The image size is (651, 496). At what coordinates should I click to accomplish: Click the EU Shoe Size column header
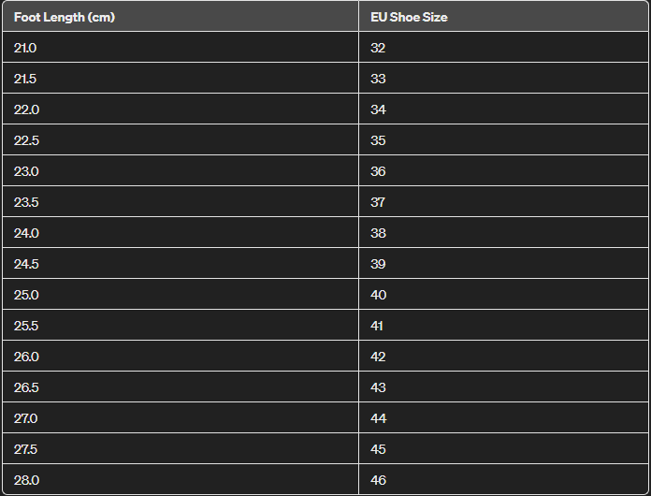[409, 17]
